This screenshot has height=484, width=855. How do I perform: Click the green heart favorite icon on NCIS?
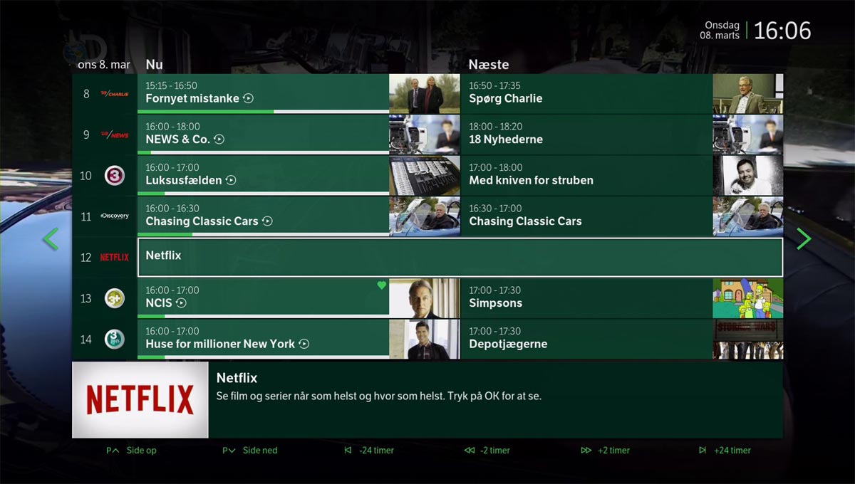(381, 285)
